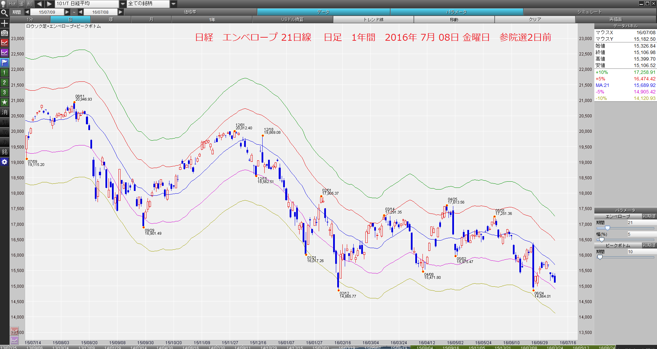Screen dimensions: 657x349
Task: Click the 取 sidebar button
Action: [x=4, y=132]
